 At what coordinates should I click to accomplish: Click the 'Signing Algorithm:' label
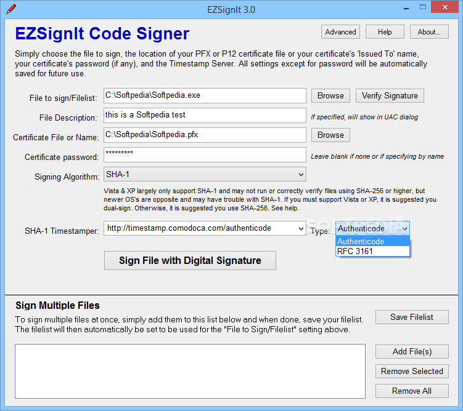point(67,177)
